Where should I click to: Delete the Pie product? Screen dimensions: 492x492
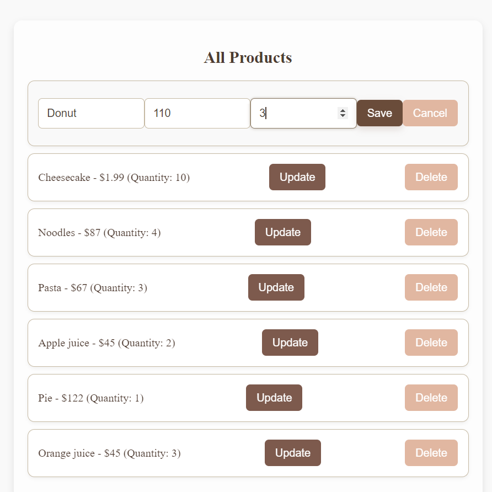(x=431, y=398)
